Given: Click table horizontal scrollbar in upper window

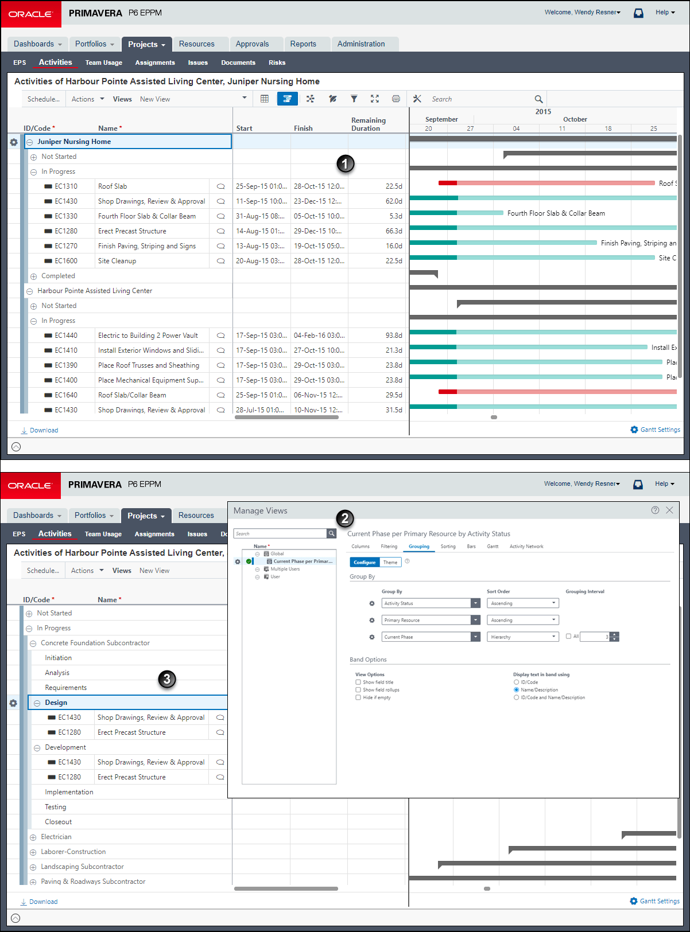Looking at the screenshot, I should coord(286,418).
